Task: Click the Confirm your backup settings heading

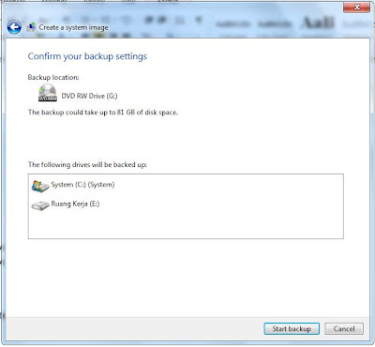Action: pos(87,56)
